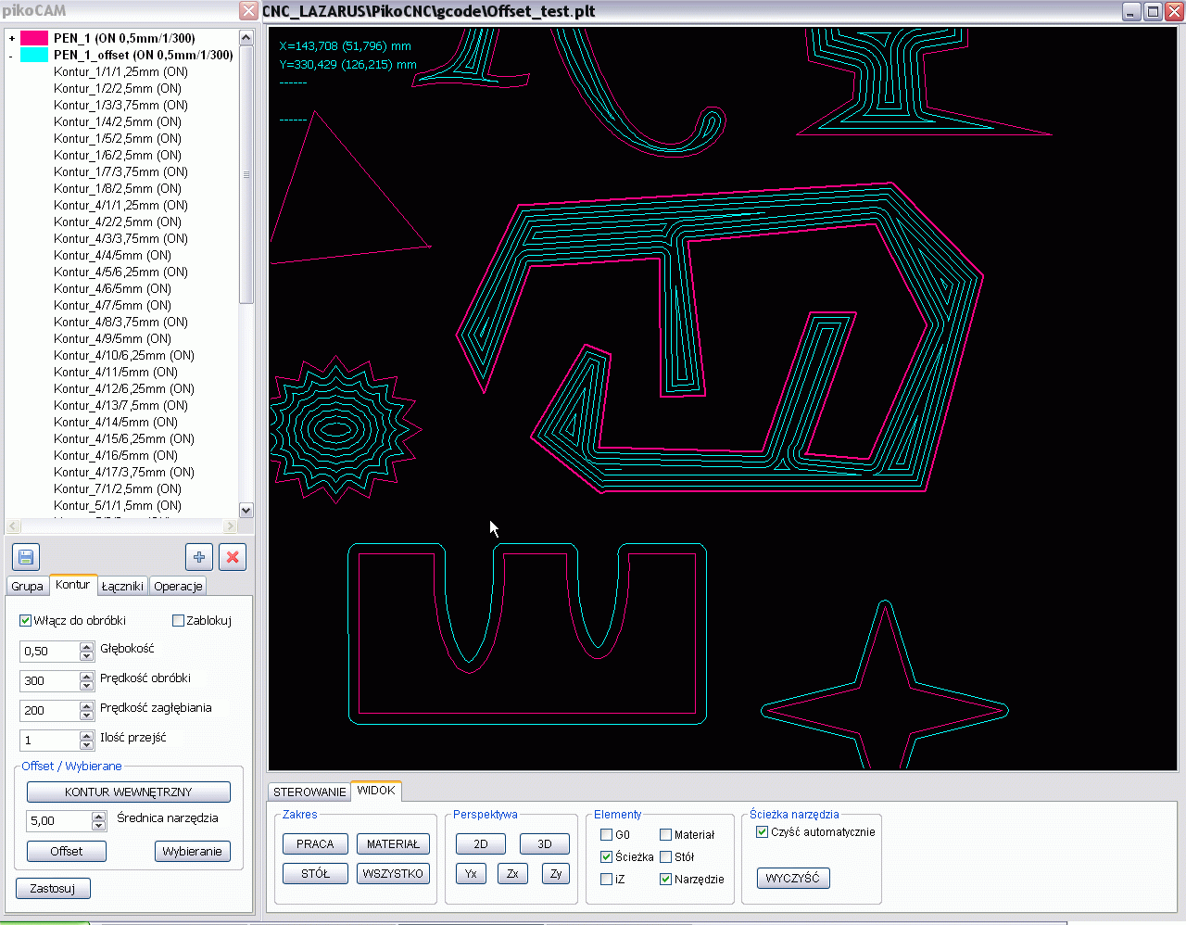The image size is (1186, 925).
Task: Toggle the 'Materiał' checkbox
Action: click(x=665, y=834)
